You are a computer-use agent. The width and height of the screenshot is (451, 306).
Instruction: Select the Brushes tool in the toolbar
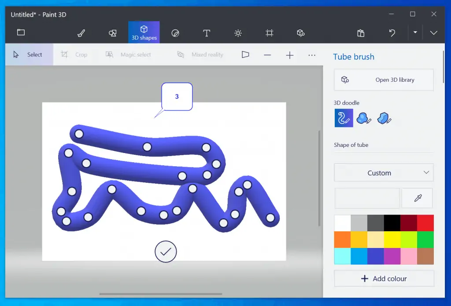[x=81, y=33]
